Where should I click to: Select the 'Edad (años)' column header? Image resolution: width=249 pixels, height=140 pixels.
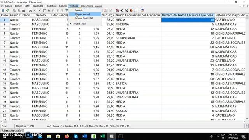pos(60,15)
